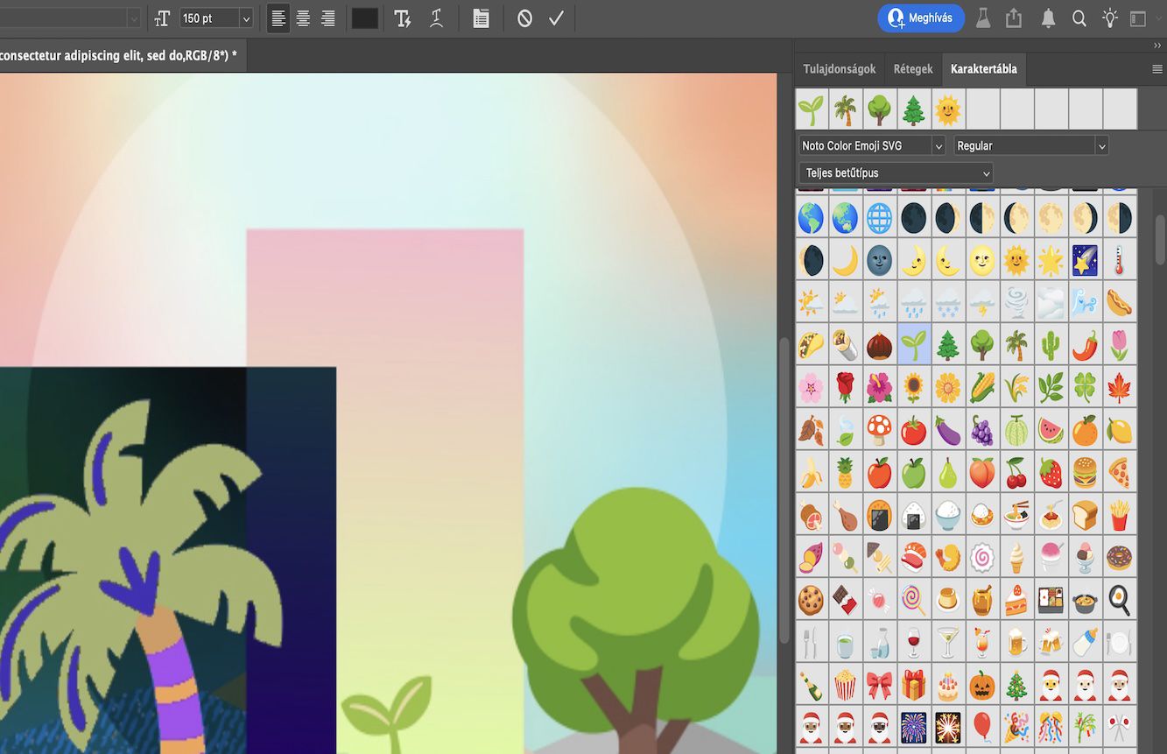The height and width of the screenshot is (754, 1167).
Task: Insert the hamburger glyph
Action: coord(1085,473)
